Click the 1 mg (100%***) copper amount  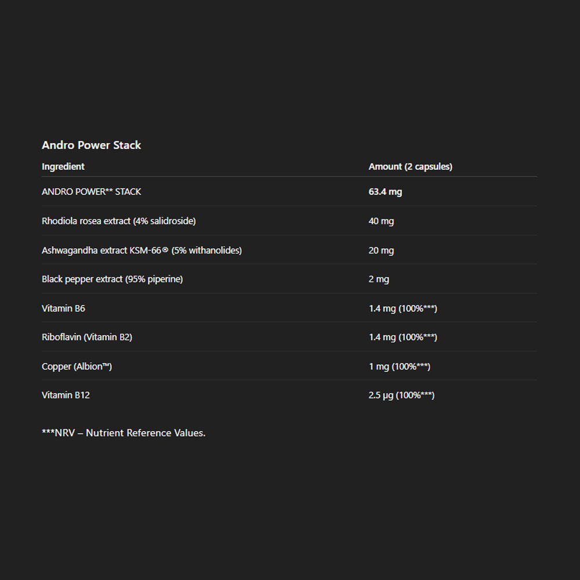click(399, 367)
